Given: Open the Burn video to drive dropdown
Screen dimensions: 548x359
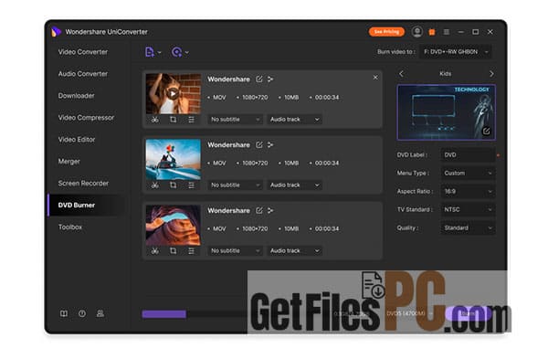Looking at the screenshot, I should pyautogui.click(x=456, y=52).
